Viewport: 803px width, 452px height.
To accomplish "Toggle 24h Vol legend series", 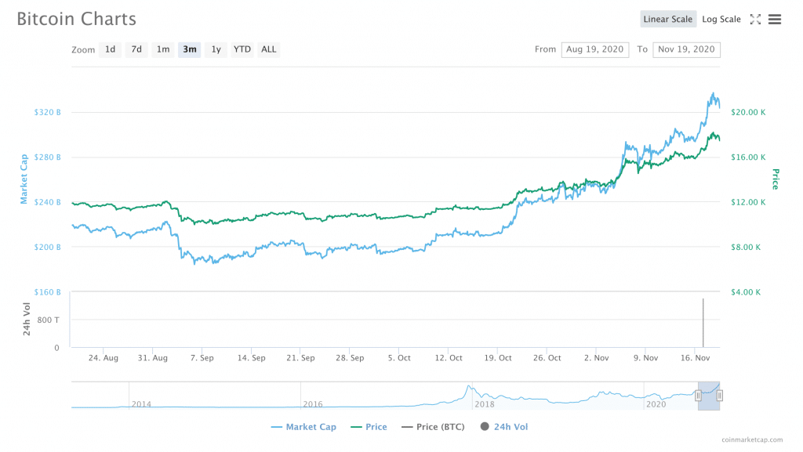I will point(504,427).
